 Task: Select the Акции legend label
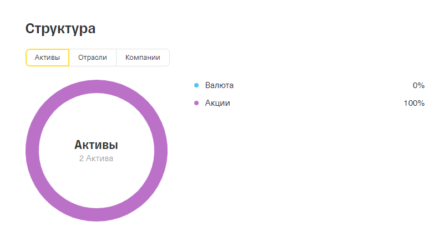tap(218, 103)
